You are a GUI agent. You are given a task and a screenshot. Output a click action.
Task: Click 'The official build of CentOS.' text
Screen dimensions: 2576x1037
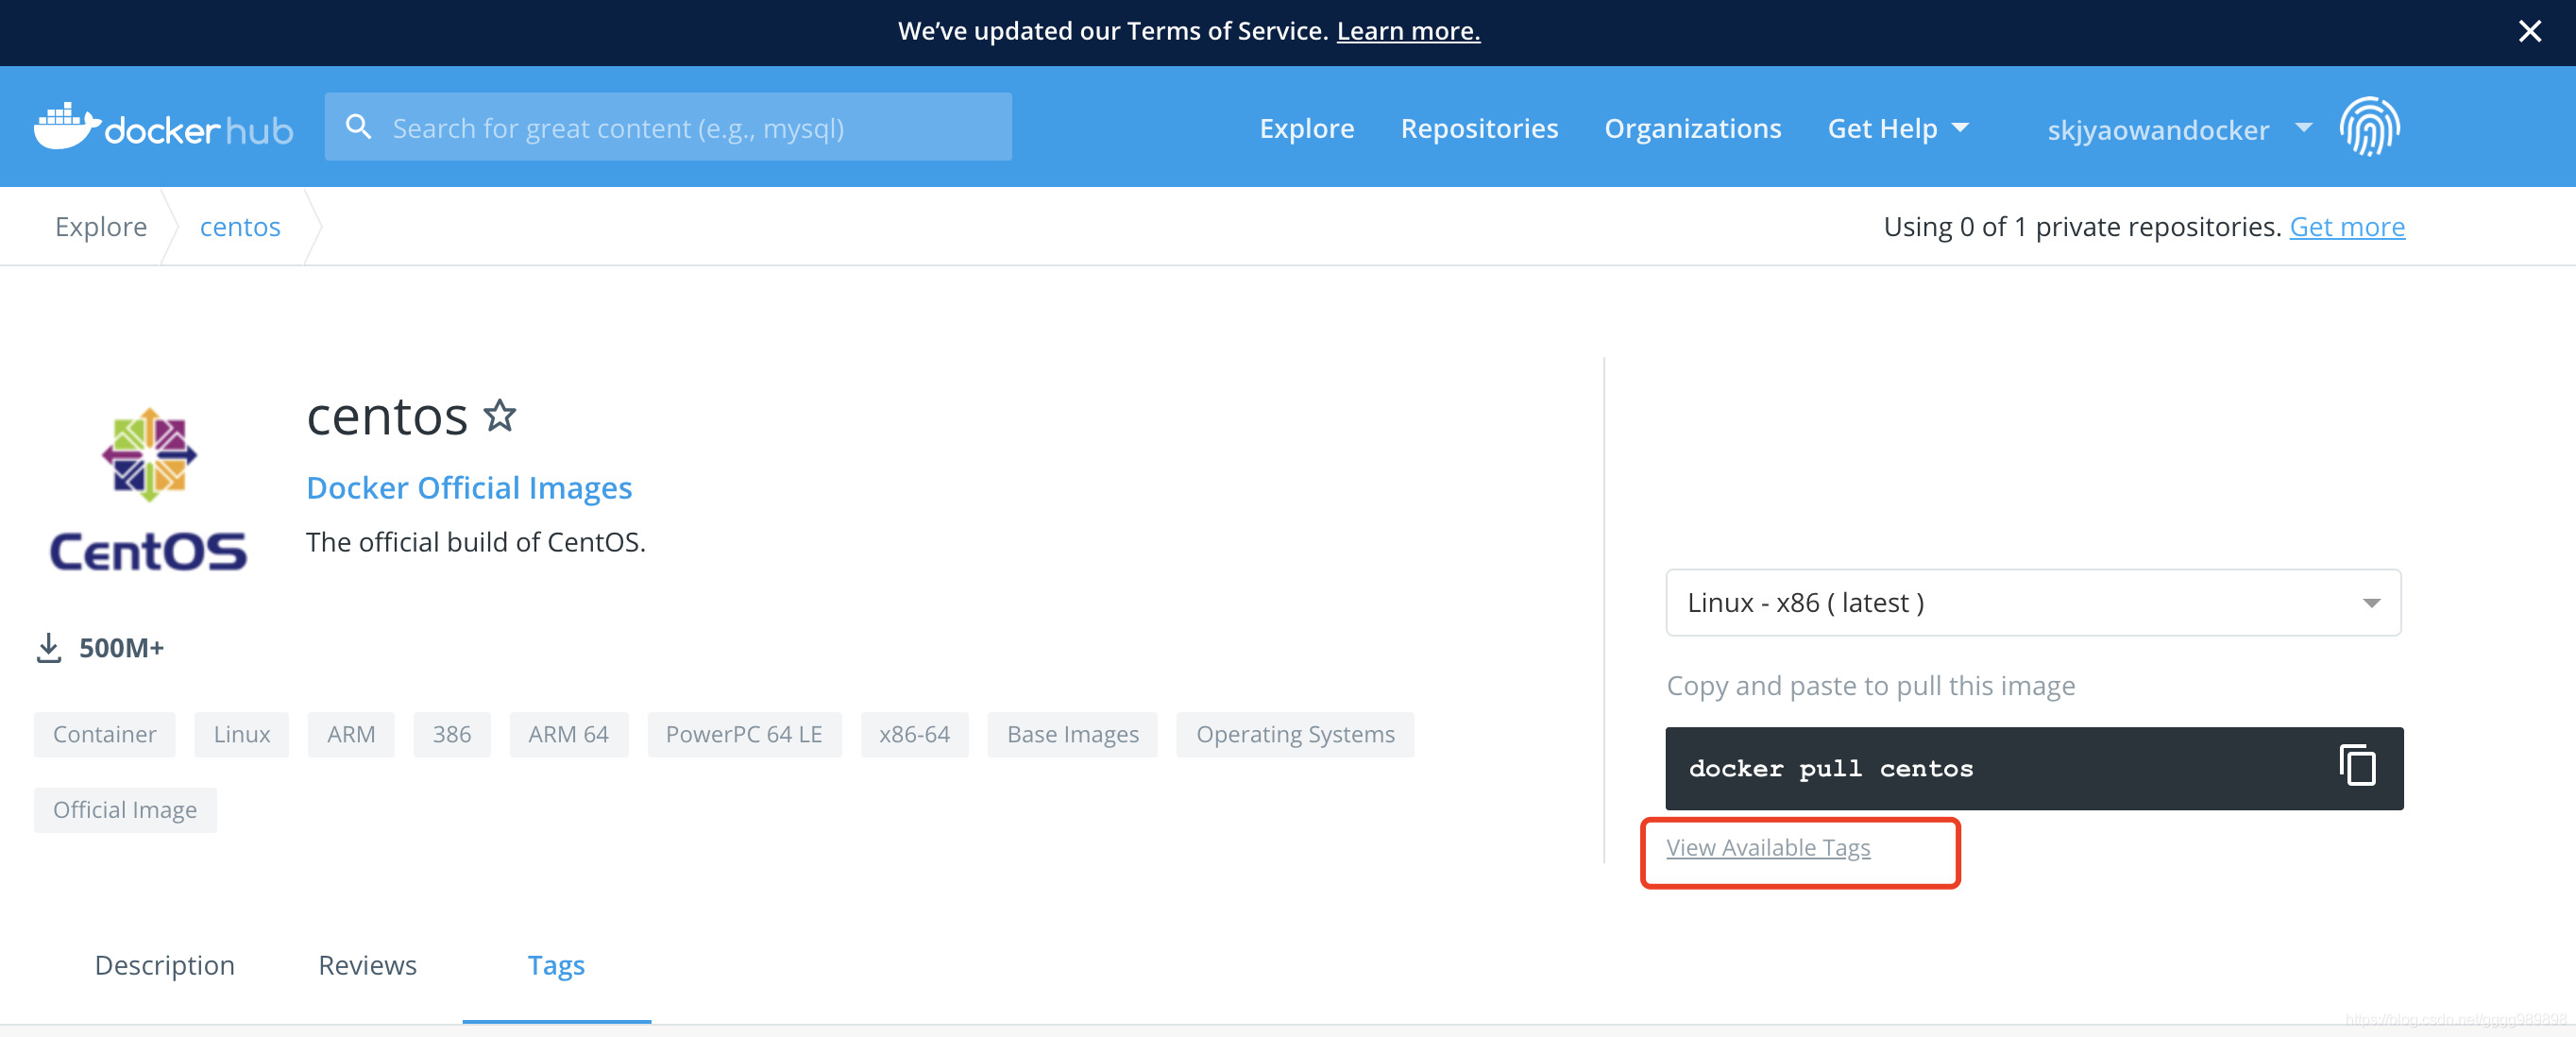click(476, 542)
